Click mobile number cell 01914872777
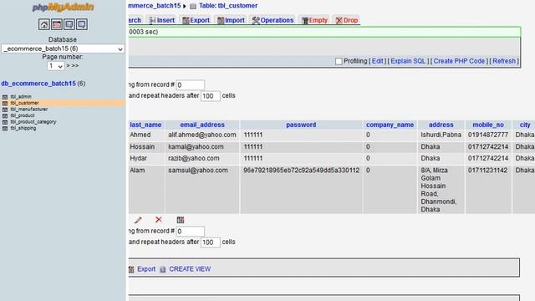Viewport: 535px width, 301px height. pyautogui.click(x=488, y=135)
